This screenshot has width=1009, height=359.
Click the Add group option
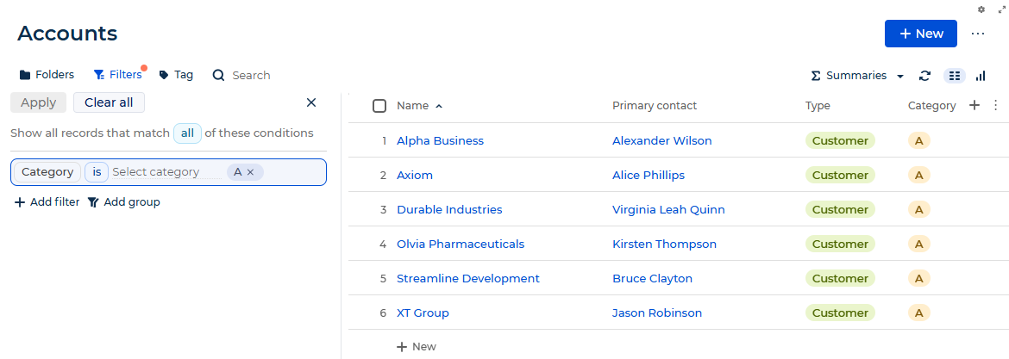(x=124, y=202)
